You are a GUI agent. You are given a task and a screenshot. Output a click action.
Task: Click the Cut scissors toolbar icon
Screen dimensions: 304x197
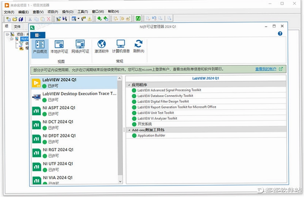(30, 19)
